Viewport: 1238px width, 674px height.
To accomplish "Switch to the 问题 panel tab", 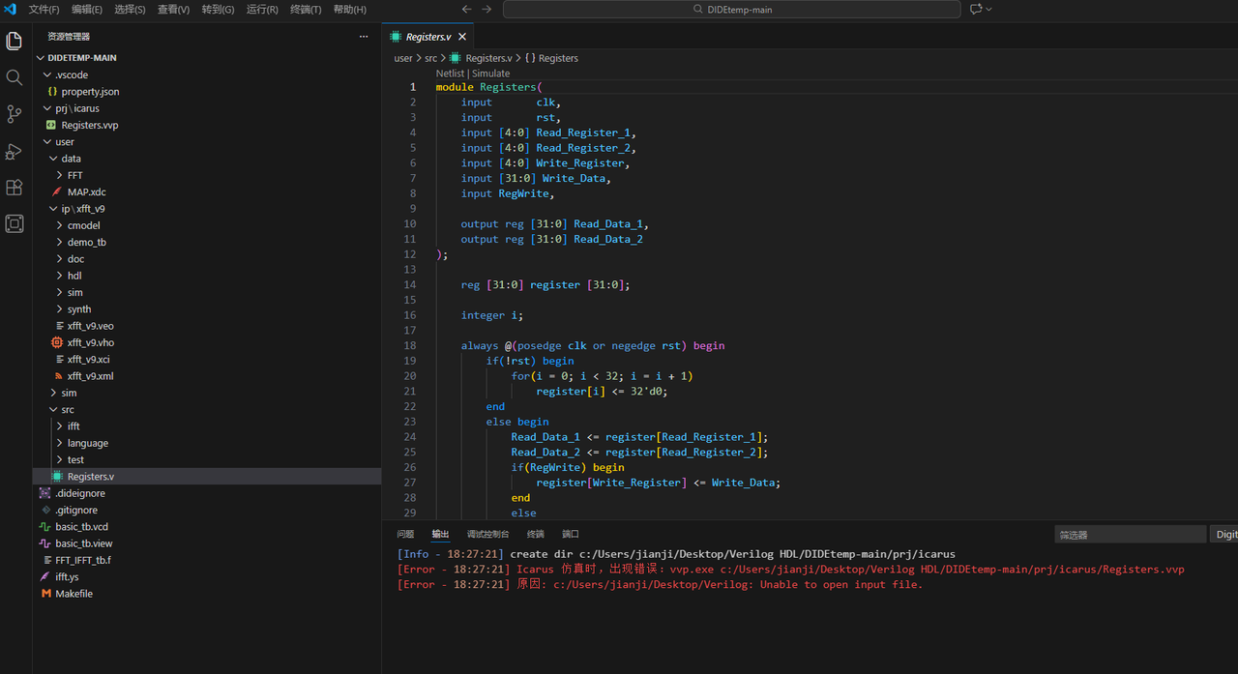I will tap(405, 534).
